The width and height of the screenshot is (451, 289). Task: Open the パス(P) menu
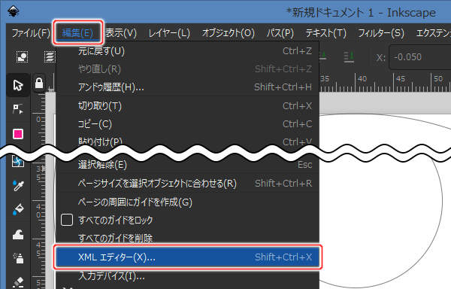(x=280, y=33)
